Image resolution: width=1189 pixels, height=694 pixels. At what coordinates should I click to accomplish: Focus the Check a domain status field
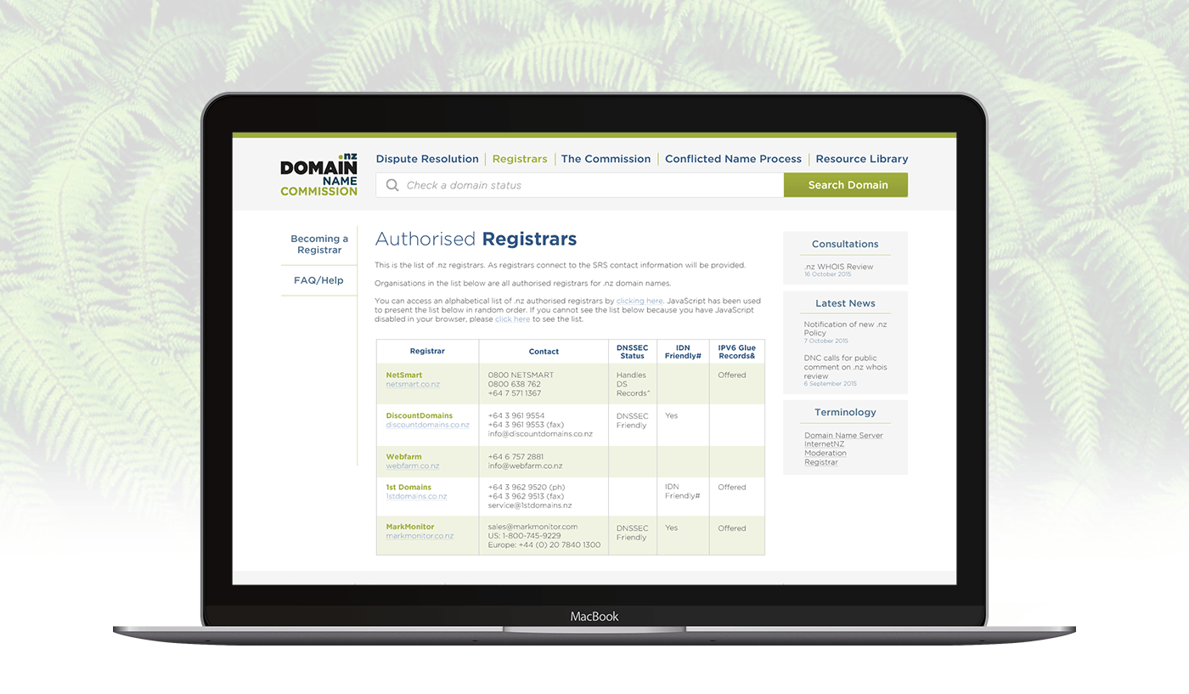tap(580, 185)
